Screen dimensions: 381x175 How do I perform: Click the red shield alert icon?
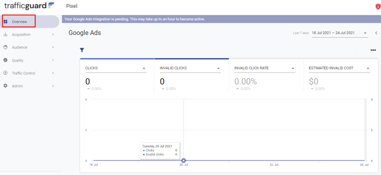[x=378, y=6]
